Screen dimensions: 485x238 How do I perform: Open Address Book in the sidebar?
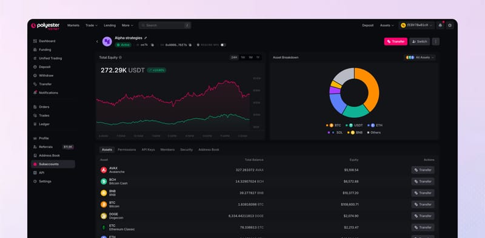click(x=53, y=155)
